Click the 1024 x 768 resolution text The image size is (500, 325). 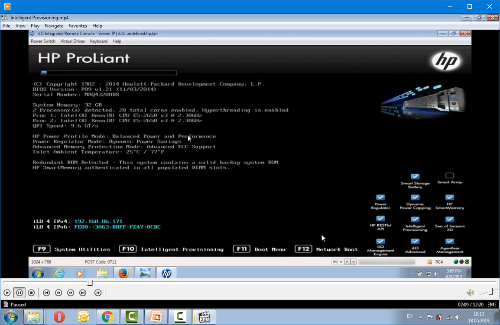41,262
